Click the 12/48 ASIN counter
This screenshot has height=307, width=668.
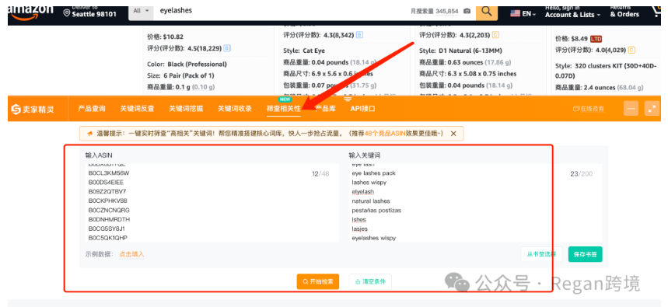click(320, 174)
